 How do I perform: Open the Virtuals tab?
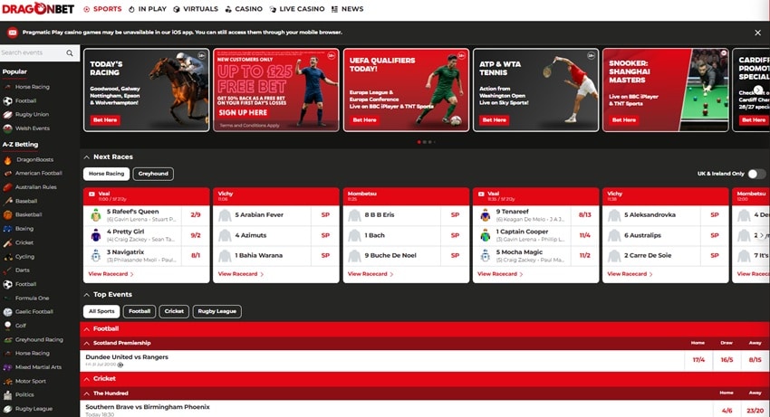pyautogui.click(x=196, y=9)
